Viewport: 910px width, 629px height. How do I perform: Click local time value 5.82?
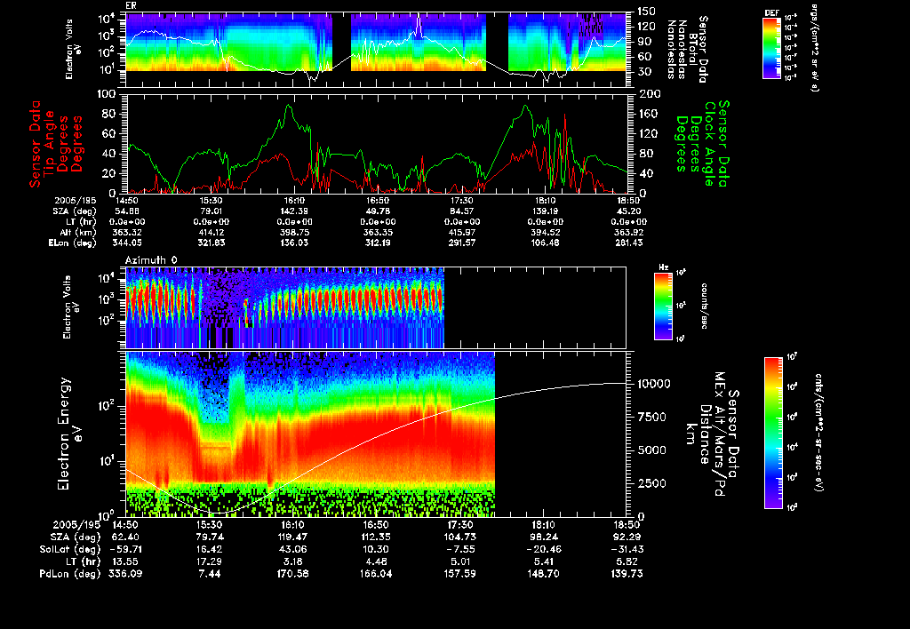coord(627,561)
